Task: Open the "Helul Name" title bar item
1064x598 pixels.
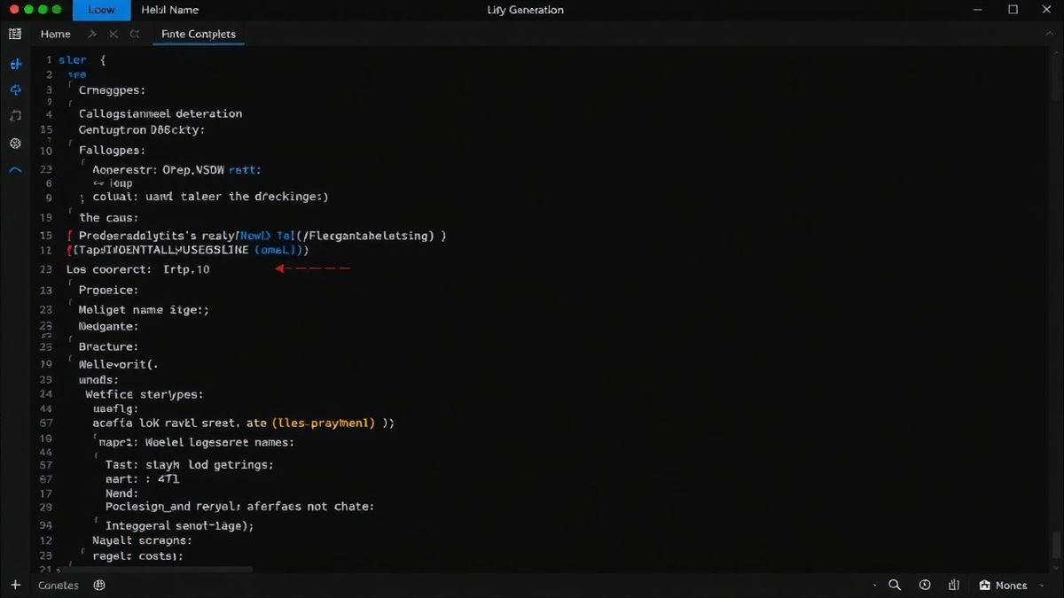Action: (170, 10)
